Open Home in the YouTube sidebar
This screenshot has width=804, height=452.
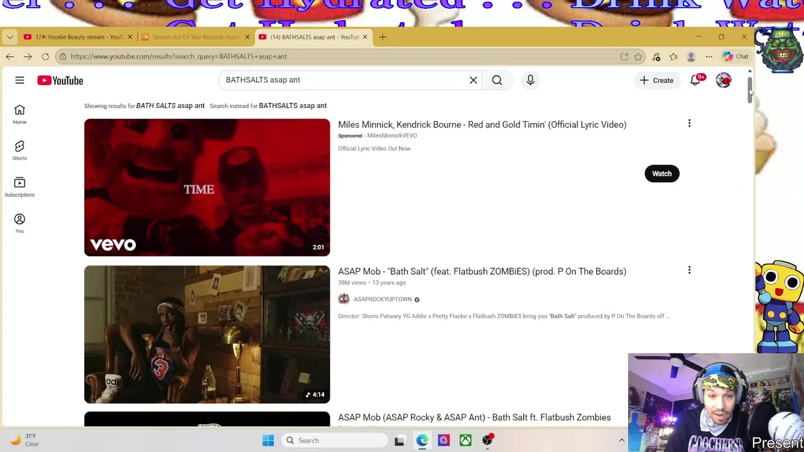[19, 114]
